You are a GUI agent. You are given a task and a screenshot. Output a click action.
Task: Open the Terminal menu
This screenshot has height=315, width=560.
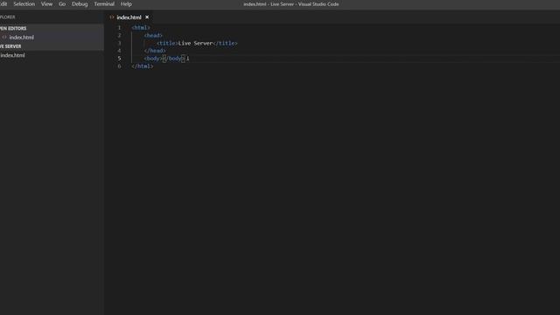point(104,3)
